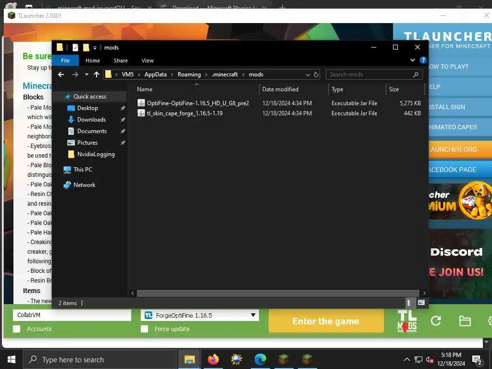The height and width of the screenshot is (369, 492).
Task: Enable Force update checkbox
Action: pyautogui.click(x=144, y=329)
